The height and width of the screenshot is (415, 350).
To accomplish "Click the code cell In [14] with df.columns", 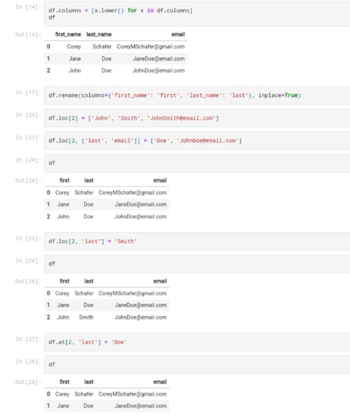I will tap(197, 14).
